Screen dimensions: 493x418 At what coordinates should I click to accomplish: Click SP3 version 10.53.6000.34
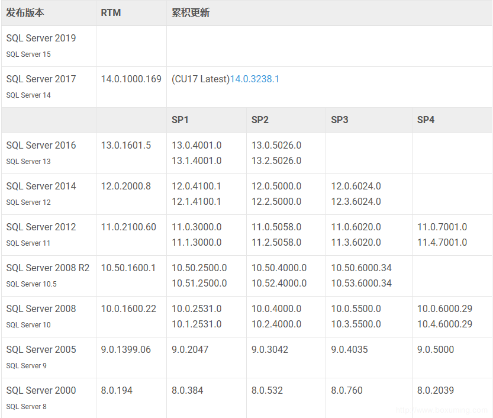tap(361, 284)
